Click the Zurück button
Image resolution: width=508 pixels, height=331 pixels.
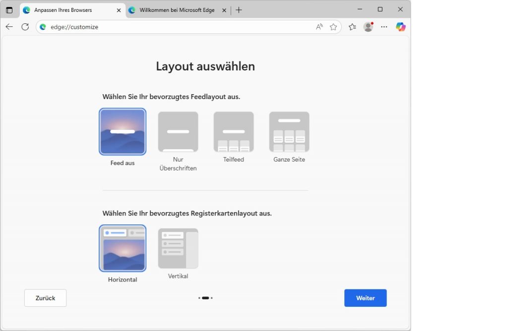click(x=45, y=298)
